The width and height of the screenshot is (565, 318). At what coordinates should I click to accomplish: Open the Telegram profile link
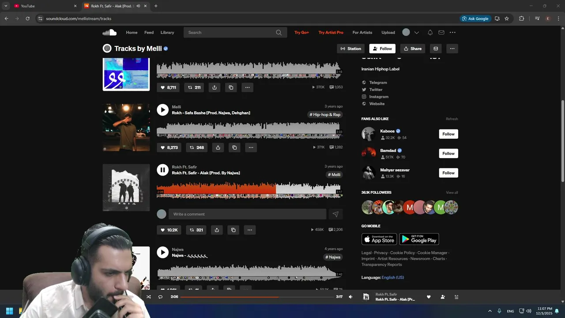coord(378,83)
